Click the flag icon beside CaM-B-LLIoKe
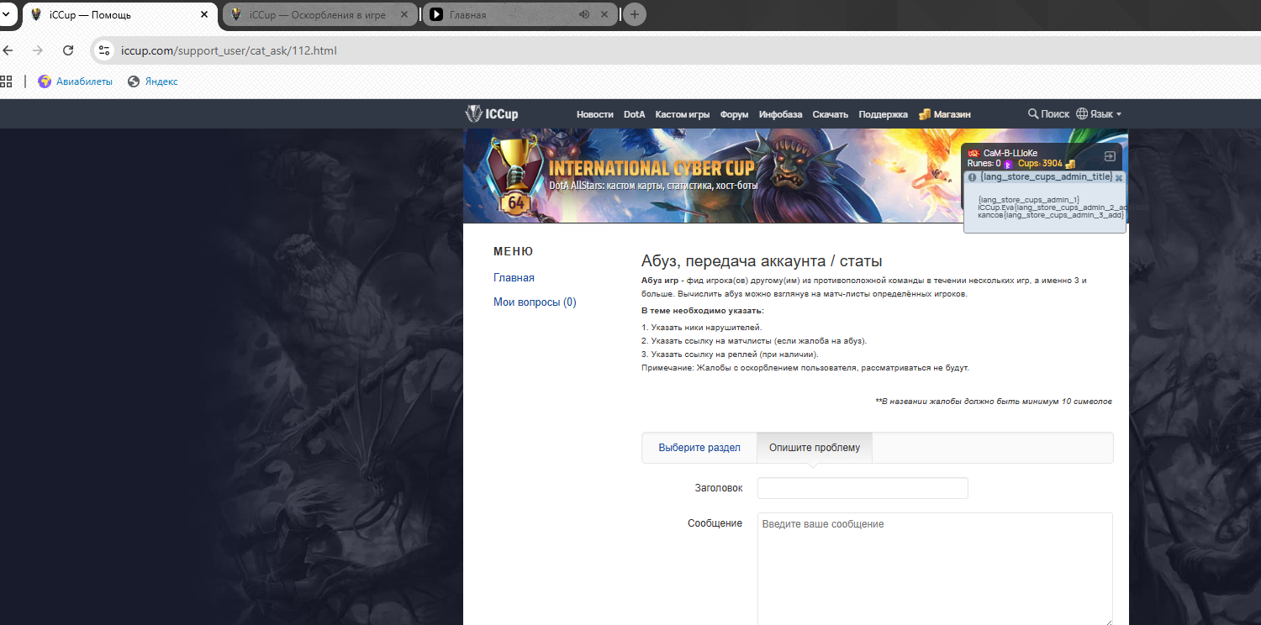 pos(973,153)
